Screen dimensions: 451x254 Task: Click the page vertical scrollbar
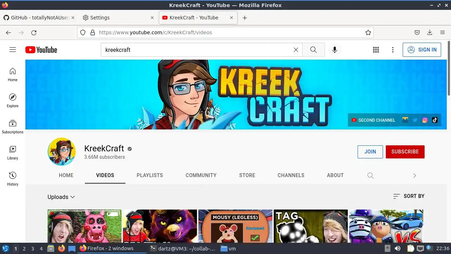coord(449,68)
